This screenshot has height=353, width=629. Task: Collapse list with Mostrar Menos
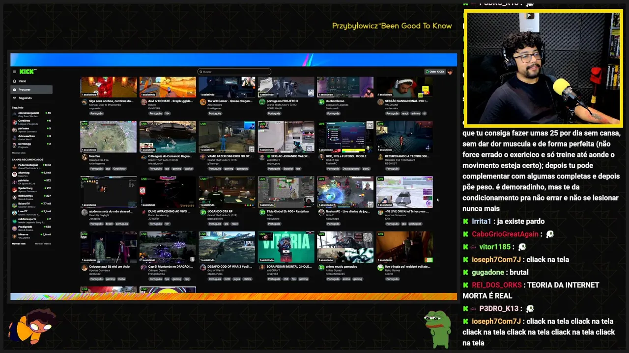[x=43, y=244]
